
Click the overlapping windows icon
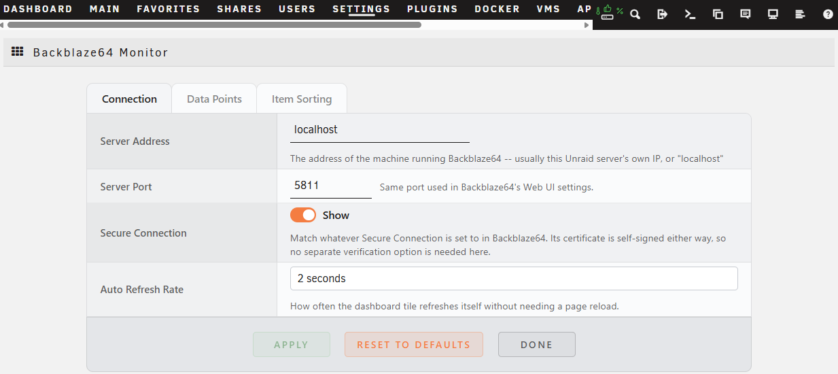coord(718,14)
